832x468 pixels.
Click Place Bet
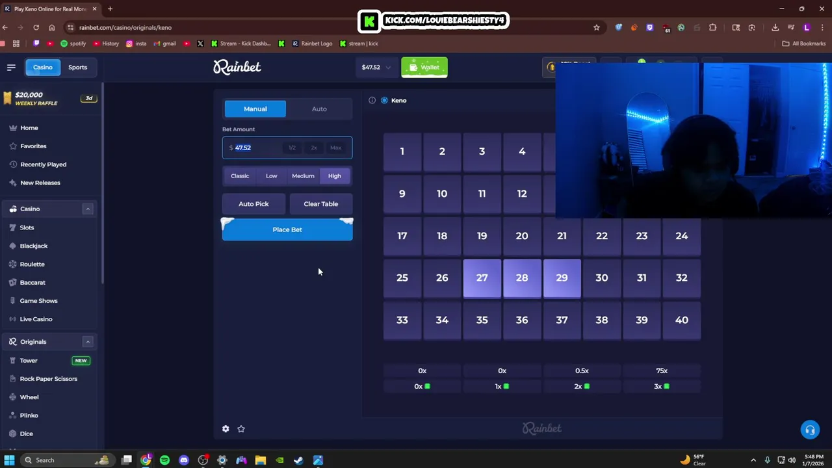coord(287,229)
